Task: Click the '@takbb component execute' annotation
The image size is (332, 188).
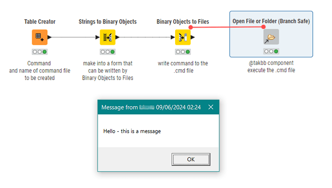Action: (x=271, y=66)
